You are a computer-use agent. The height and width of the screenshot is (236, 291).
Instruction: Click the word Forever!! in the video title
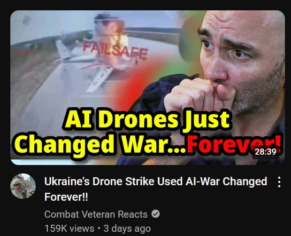66,197
